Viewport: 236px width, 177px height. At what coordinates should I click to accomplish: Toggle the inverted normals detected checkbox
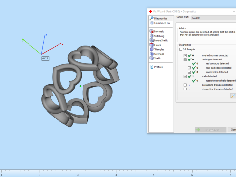click(185, 55)
